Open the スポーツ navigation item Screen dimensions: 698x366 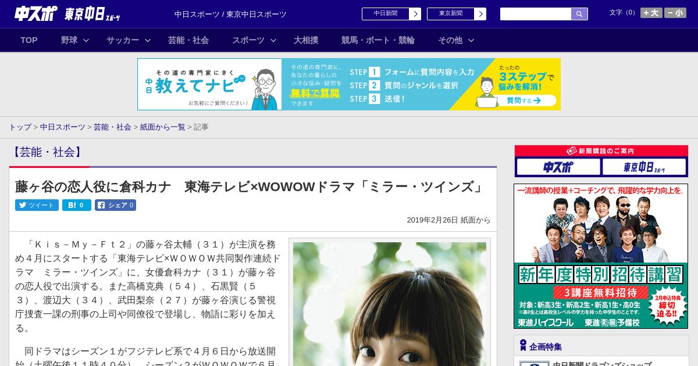(248, 40)
